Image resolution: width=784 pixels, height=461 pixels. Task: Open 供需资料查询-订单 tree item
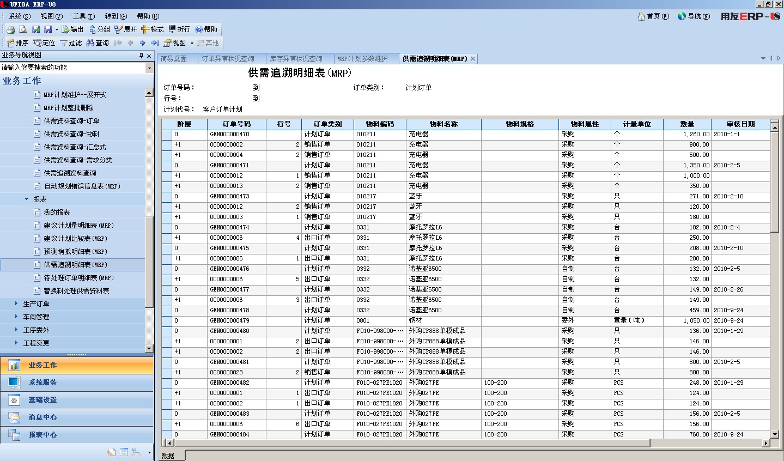(71, 121)
